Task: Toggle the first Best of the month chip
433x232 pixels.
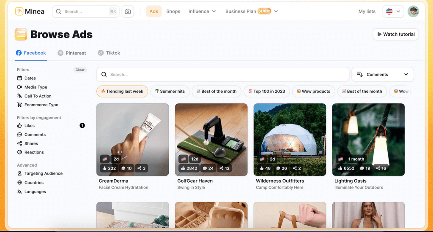Action: pyautogui.click(x=216, y=91)
